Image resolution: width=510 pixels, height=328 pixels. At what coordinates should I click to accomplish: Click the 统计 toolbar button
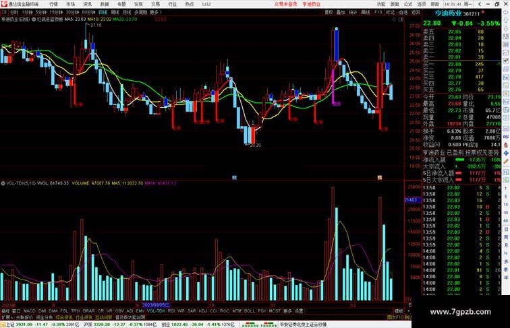pyautogui.click(x=353, y=12)
